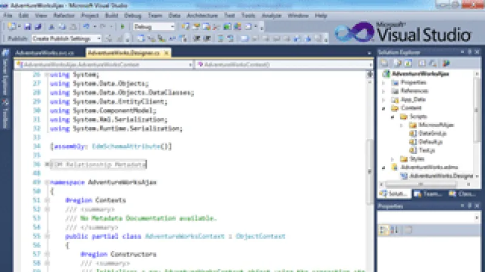Close the AdventureWorks.Designer.cs tab
485x272 pixels.
[x=166, y=53]
